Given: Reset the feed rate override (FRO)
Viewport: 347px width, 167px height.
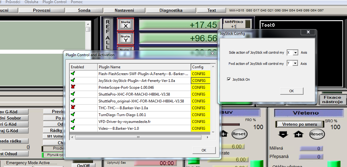Looking at the screenshot, I should (239, 134).
